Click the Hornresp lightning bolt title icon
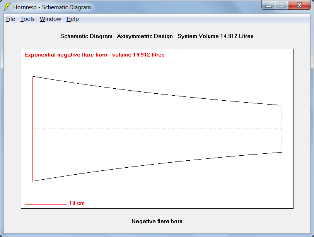The height and width of the screenshot is (237, 314). pyautogui.click(x=7, y=7)
